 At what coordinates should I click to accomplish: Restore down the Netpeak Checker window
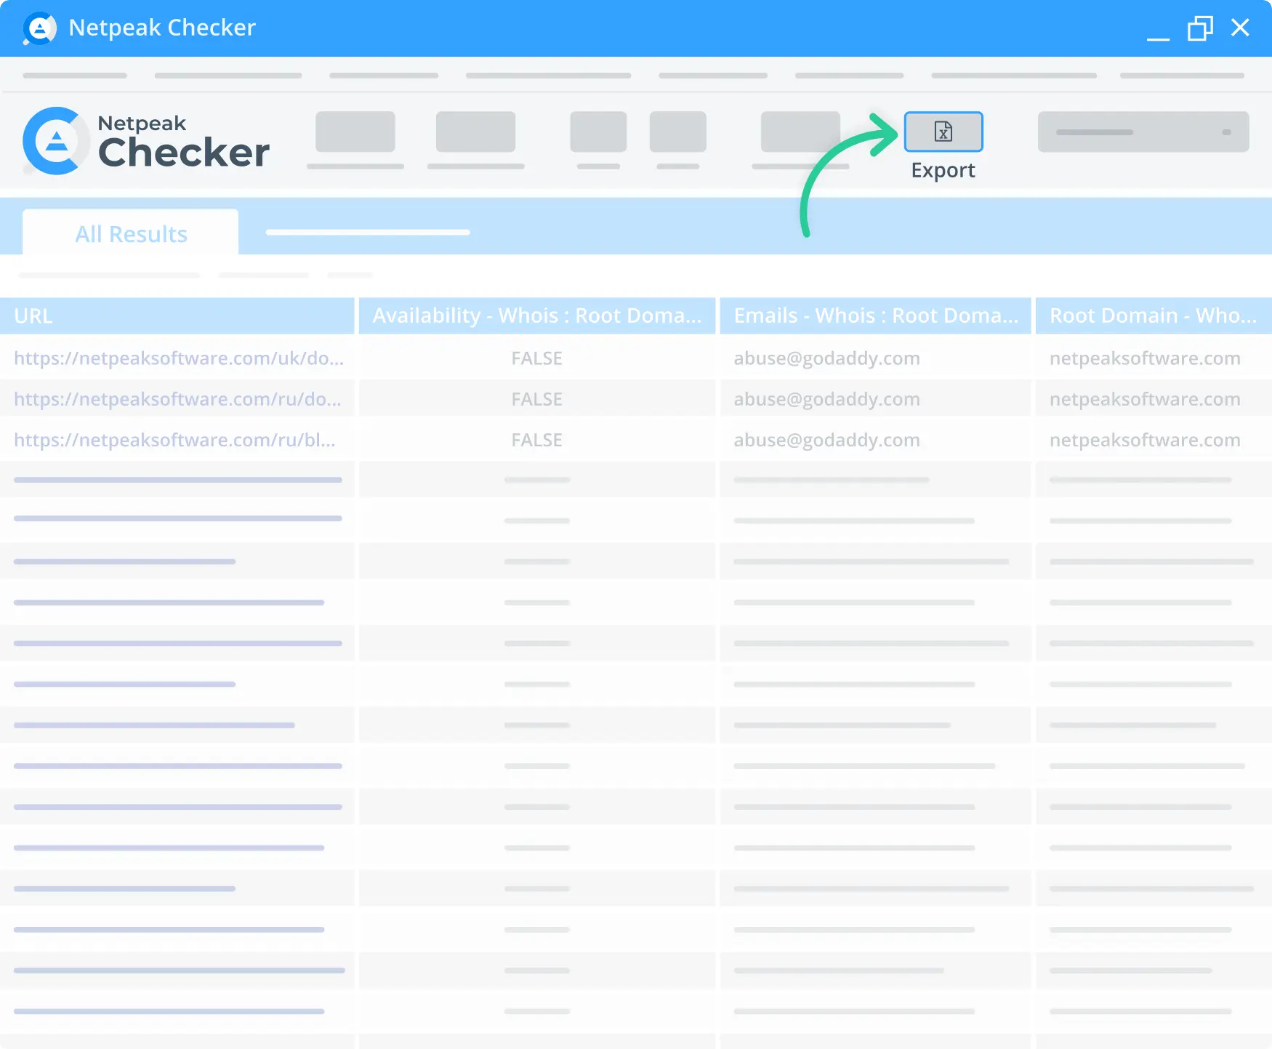1200,28
